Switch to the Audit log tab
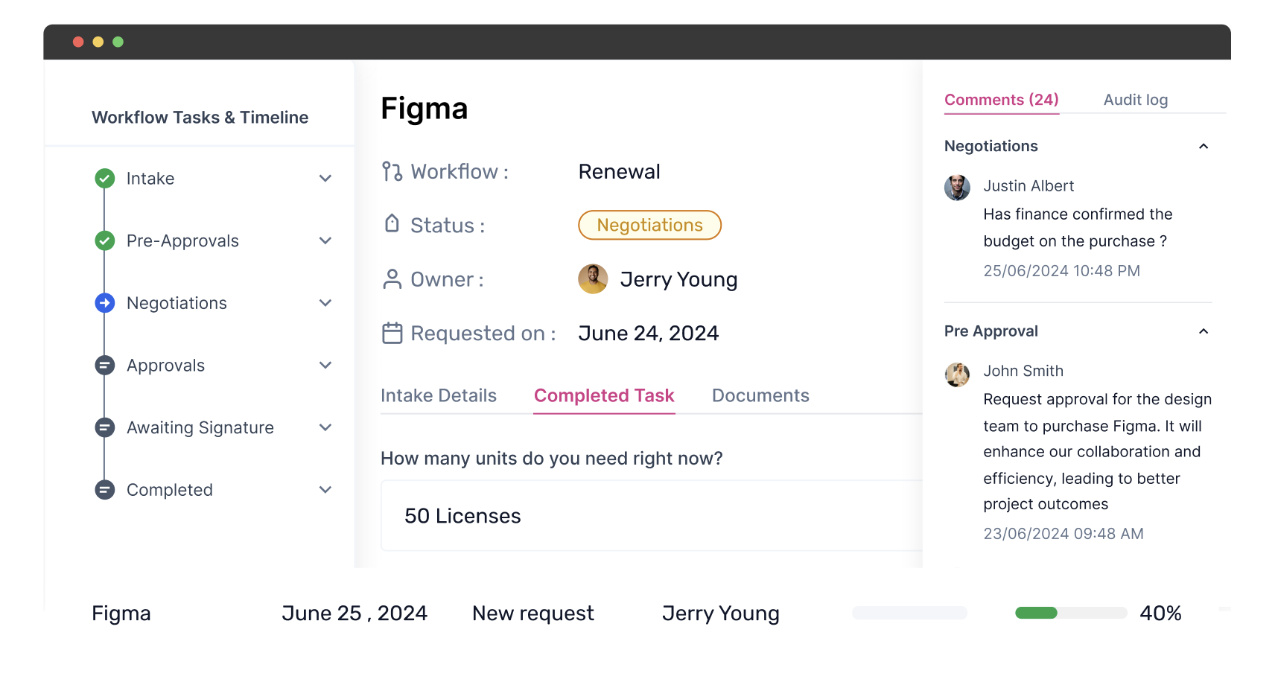 [x=1136, y=100]
